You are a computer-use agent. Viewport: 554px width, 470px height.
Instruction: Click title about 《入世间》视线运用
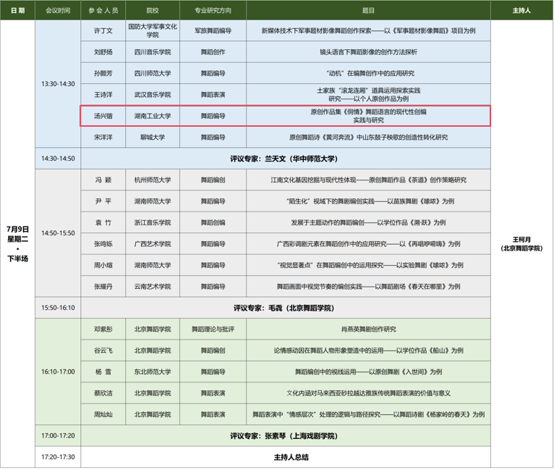pos(369,372)
